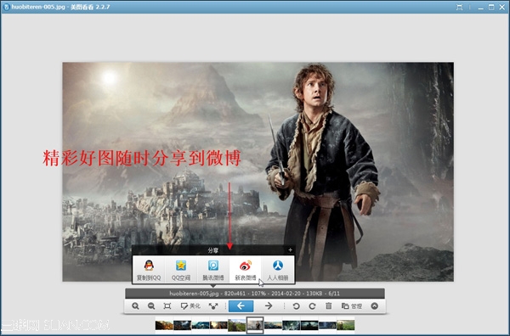
Task: Toggle the share icon in the toolbar
Action: (x=213, y=305)
